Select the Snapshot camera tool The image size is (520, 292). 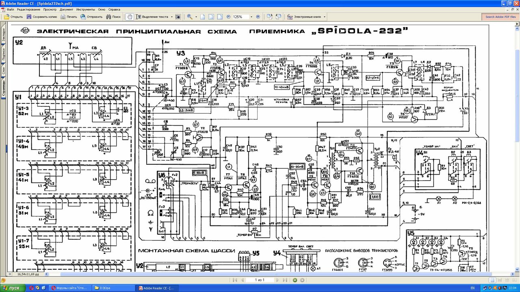click(178, 17)
